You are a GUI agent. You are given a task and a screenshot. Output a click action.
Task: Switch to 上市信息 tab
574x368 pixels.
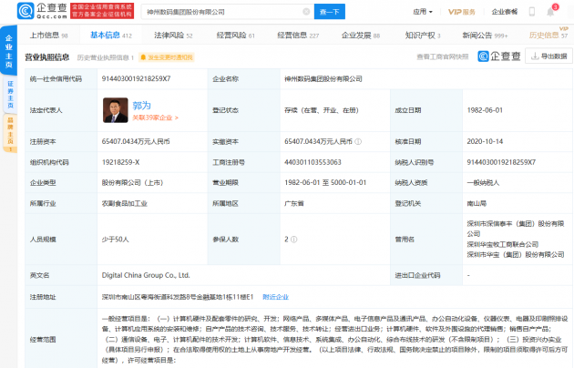tap(48, 36)
